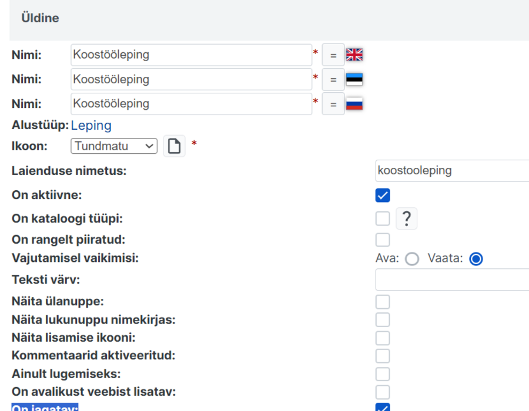Screen dimensions: 529x411
Task: Click the Russian Nimi input field
Action: (x=191, y=104)
